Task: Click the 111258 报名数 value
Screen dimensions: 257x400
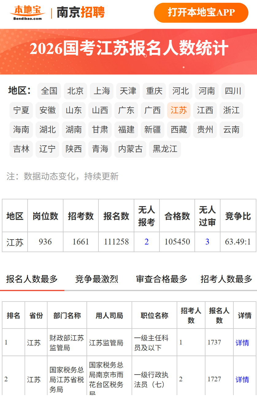Action: point(116,242)
